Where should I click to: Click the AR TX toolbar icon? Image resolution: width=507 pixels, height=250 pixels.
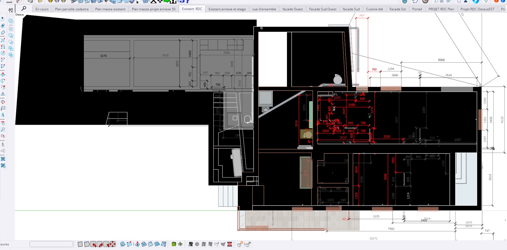coord(11,10)
